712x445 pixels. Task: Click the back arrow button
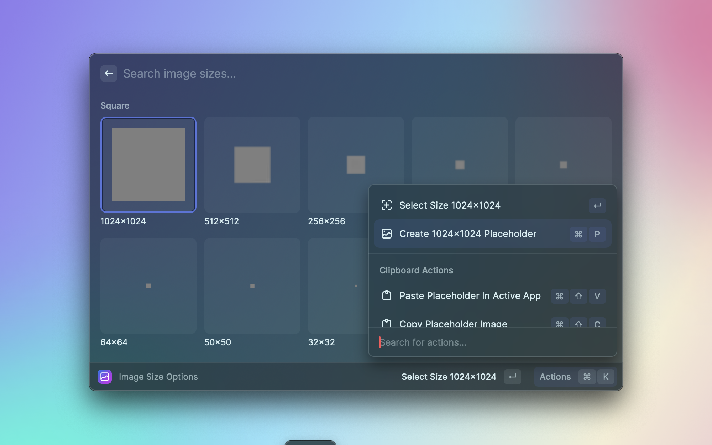[x=109, y=73]
